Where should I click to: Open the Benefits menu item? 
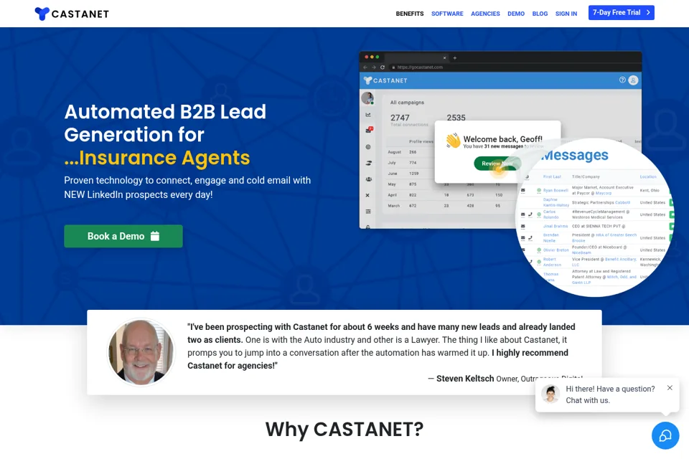coord(410,14)
